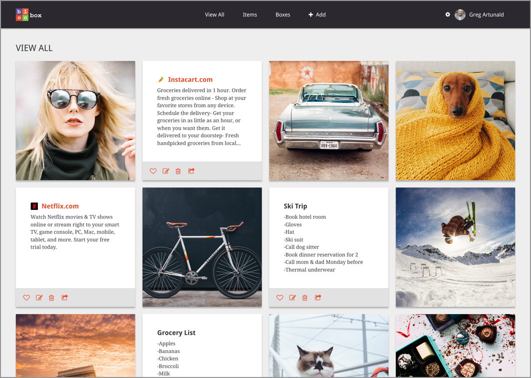
Task: Click Greg Artunald's avatar picture
Action: 460,14
